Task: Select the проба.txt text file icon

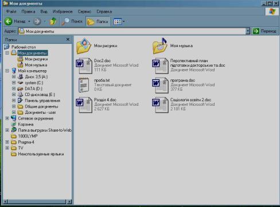Action: point(84,85)
